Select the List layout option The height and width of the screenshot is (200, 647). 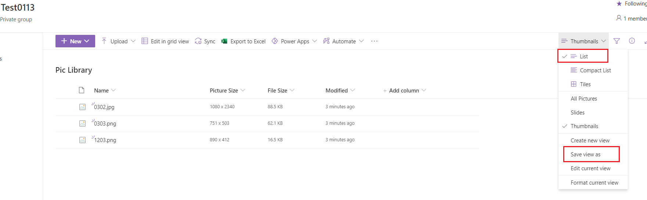(x=583, y=56)
